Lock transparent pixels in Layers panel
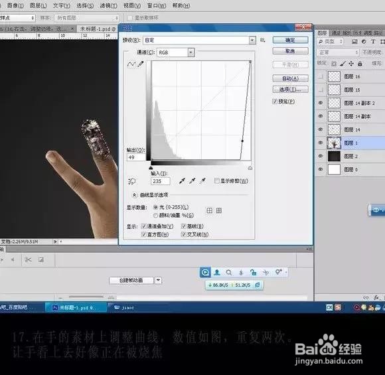Image resolution: width=385 pixels, height=375 pixels. (x=334, y=64)
